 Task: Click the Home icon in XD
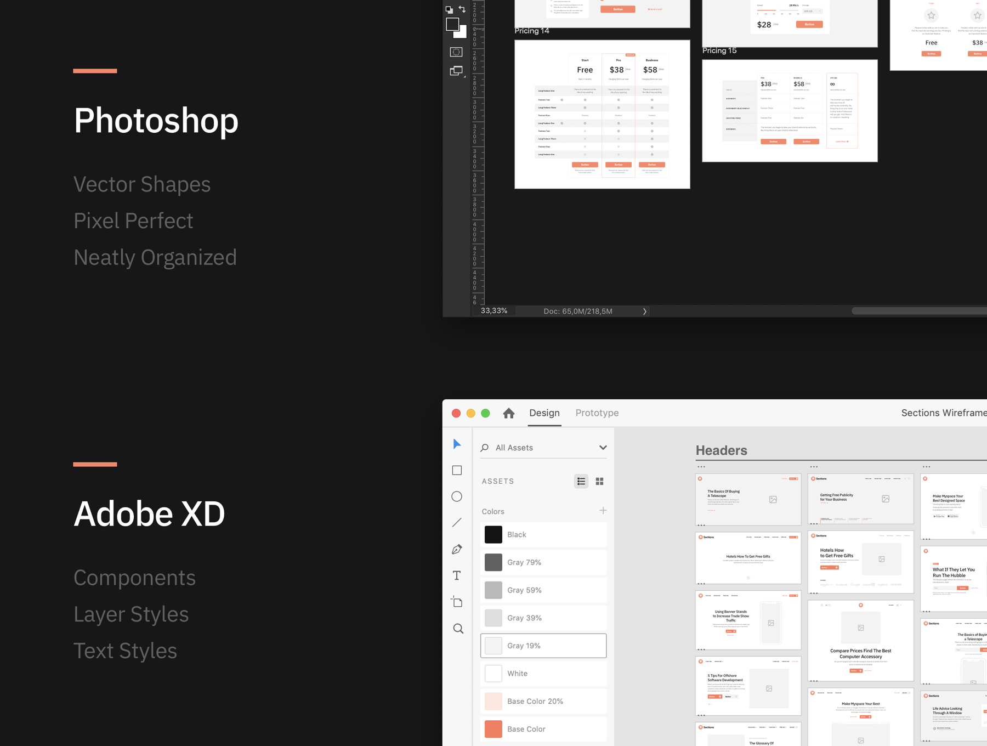point(509,413)
